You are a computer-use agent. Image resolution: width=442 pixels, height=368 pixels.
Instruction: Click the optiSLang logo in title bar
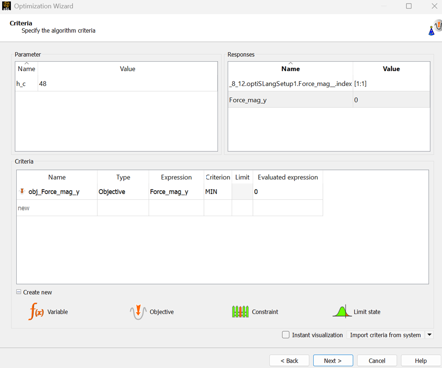(6, 6)
